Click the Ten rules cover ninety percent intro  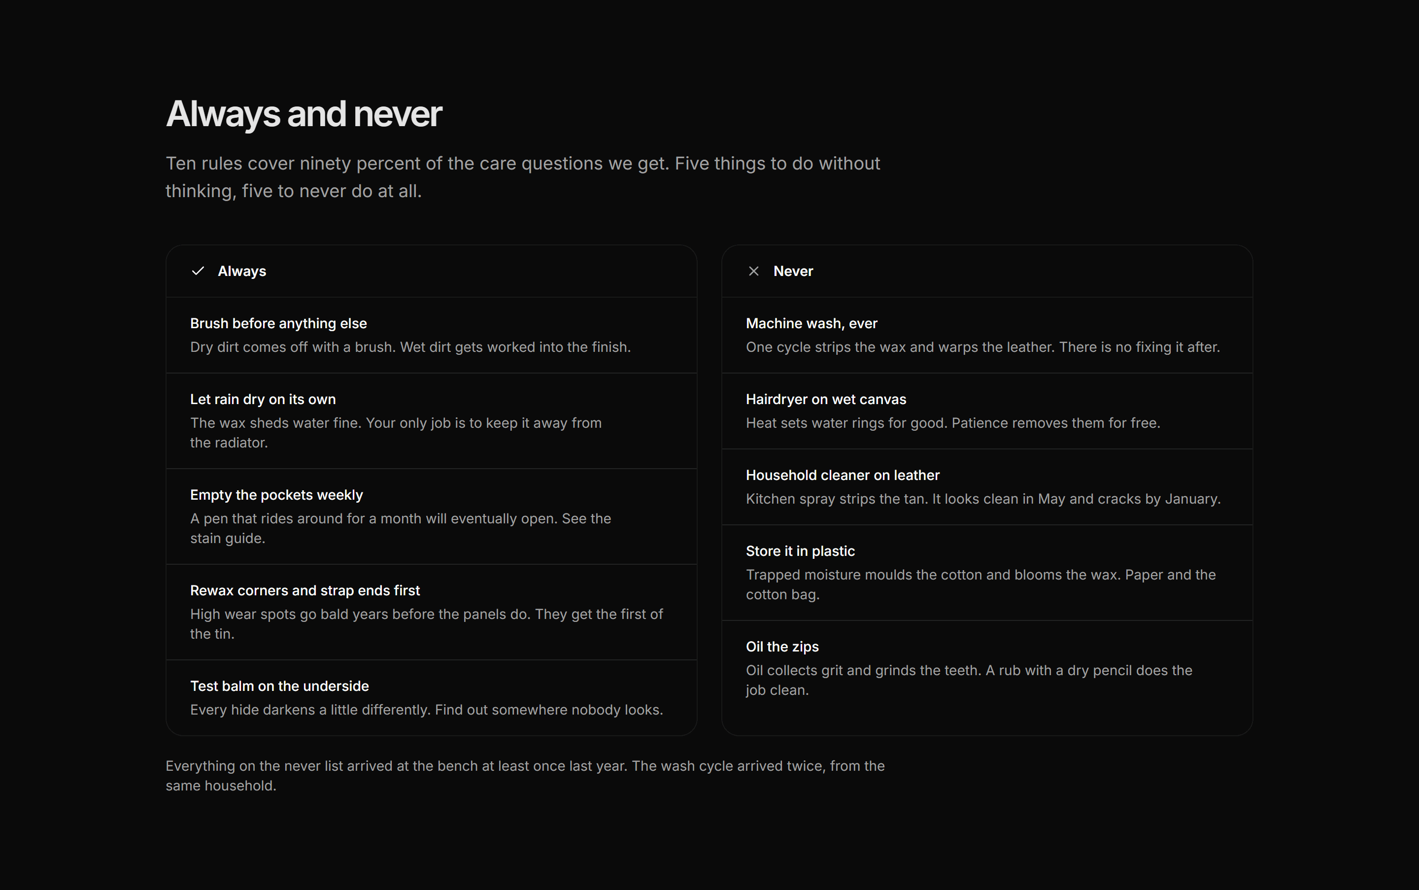(523, 177)
